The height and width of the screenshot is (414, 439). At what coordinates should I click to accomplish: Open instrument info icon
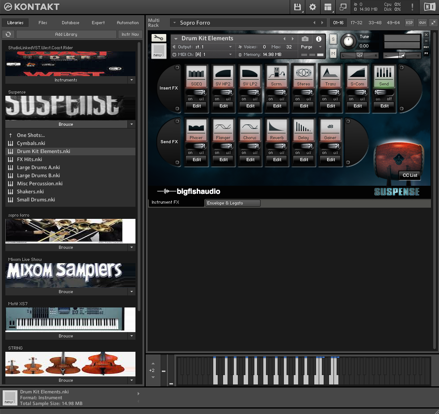319,38
